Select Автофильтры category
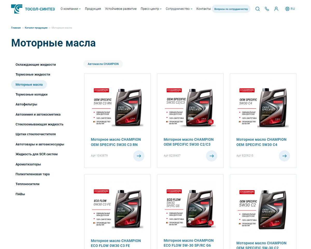This screenshot has width=311, height=249. (26, 104)
